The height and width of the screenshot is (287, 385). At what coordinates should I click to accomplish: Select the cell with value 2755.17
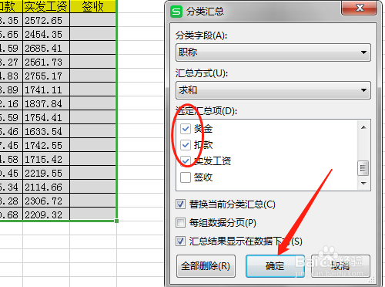46,76
